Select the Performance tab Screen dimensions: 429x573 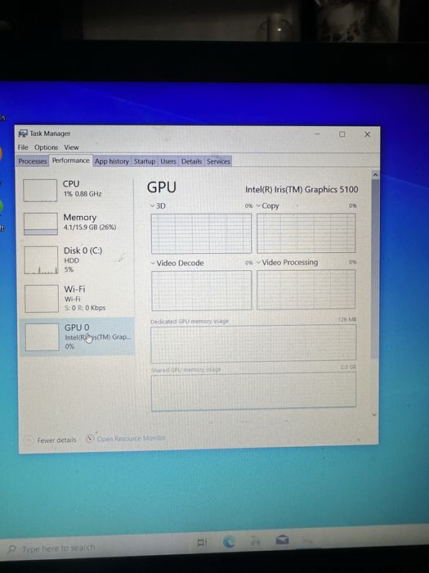click(x=71, y=160)
